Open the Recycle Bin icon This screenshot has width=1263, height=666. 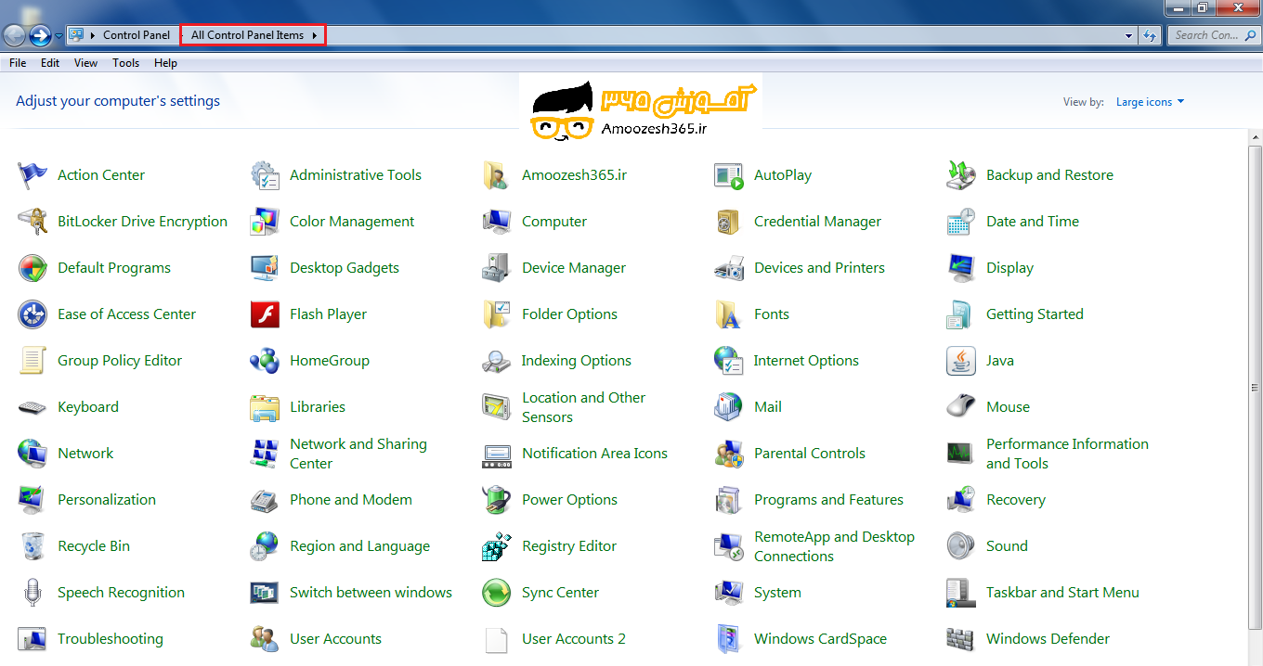(33, 546)
